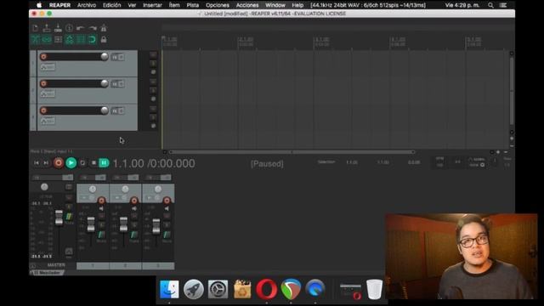
Task: Click the BPM tempo field
Action: point(439,162)
